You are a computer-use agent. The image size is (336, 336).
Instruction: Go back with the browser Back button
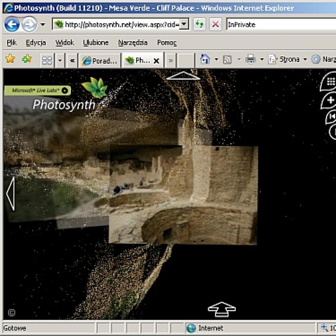click(12, 24)
